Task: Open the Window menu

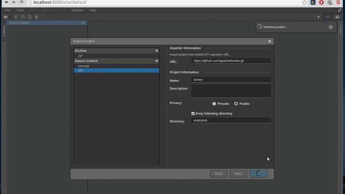Action: click(x=77, y=10)
